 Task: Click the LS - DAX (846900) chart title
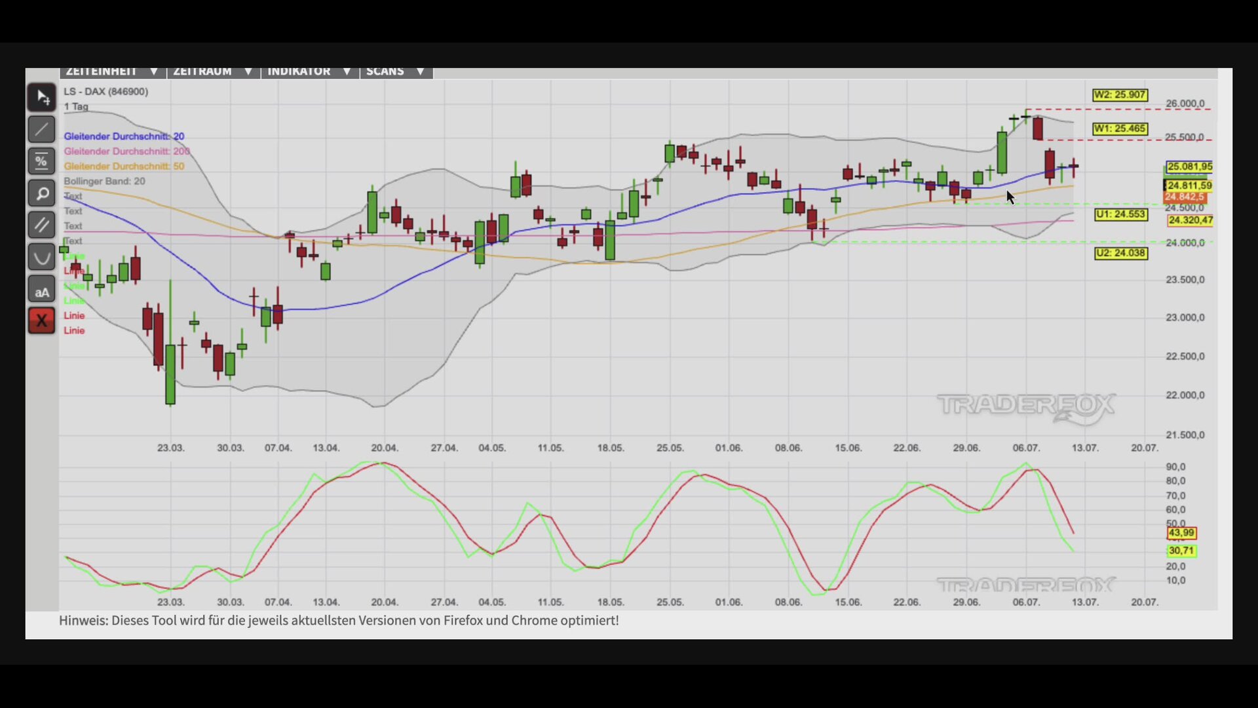[x=105, y=92]
